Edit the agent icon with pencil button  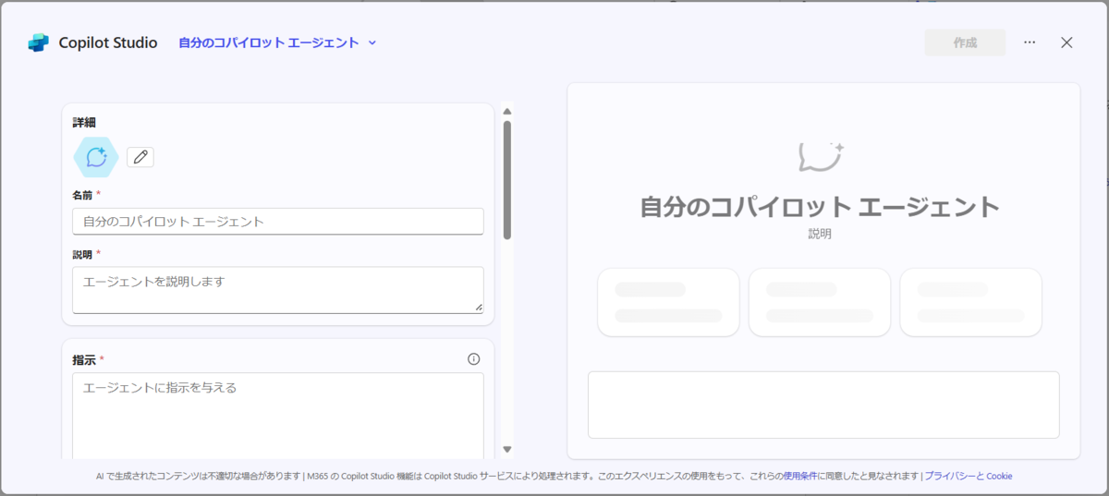pos(140,157)
